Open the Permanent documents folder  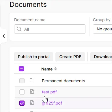tap(64, 81)
